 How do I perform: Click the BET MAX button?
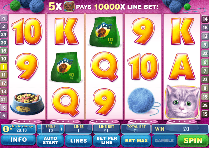[136, 141]
